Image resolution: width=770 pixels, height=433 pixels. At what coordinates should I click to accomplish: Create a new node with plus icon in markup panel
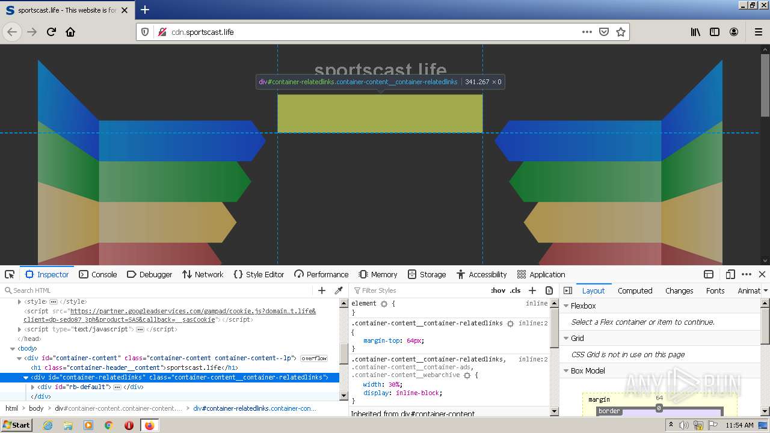coord(322,290)
